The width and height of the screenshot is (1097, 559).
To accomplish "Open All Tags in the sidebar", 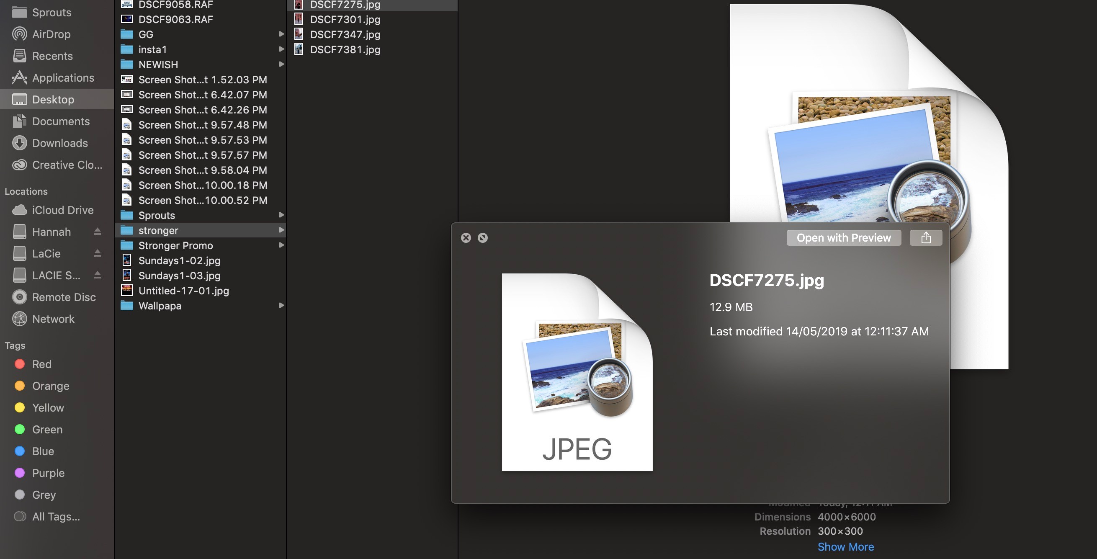I will (56, 516).
